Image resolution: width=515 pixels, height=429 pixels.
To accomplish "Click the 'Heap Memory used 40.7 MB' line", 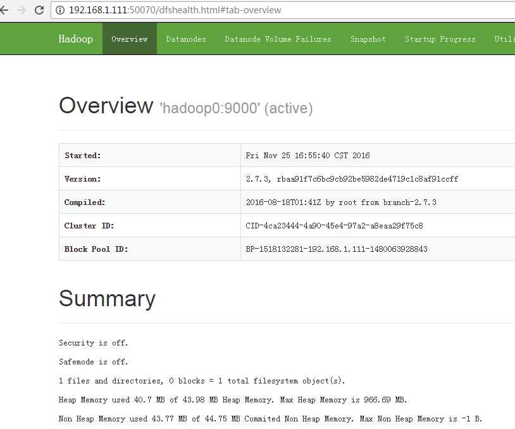I will click(x=233, y=400).
